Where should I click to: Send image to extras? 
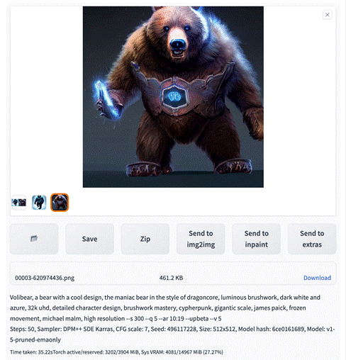pos(312,239)
